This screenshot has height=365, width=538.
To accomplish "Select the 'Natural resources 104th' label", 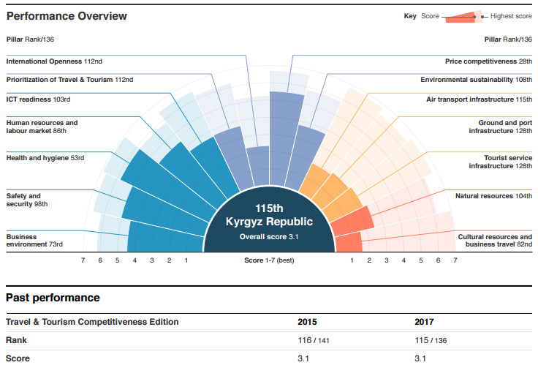I will pyautogui.click(x=493, y=196).
